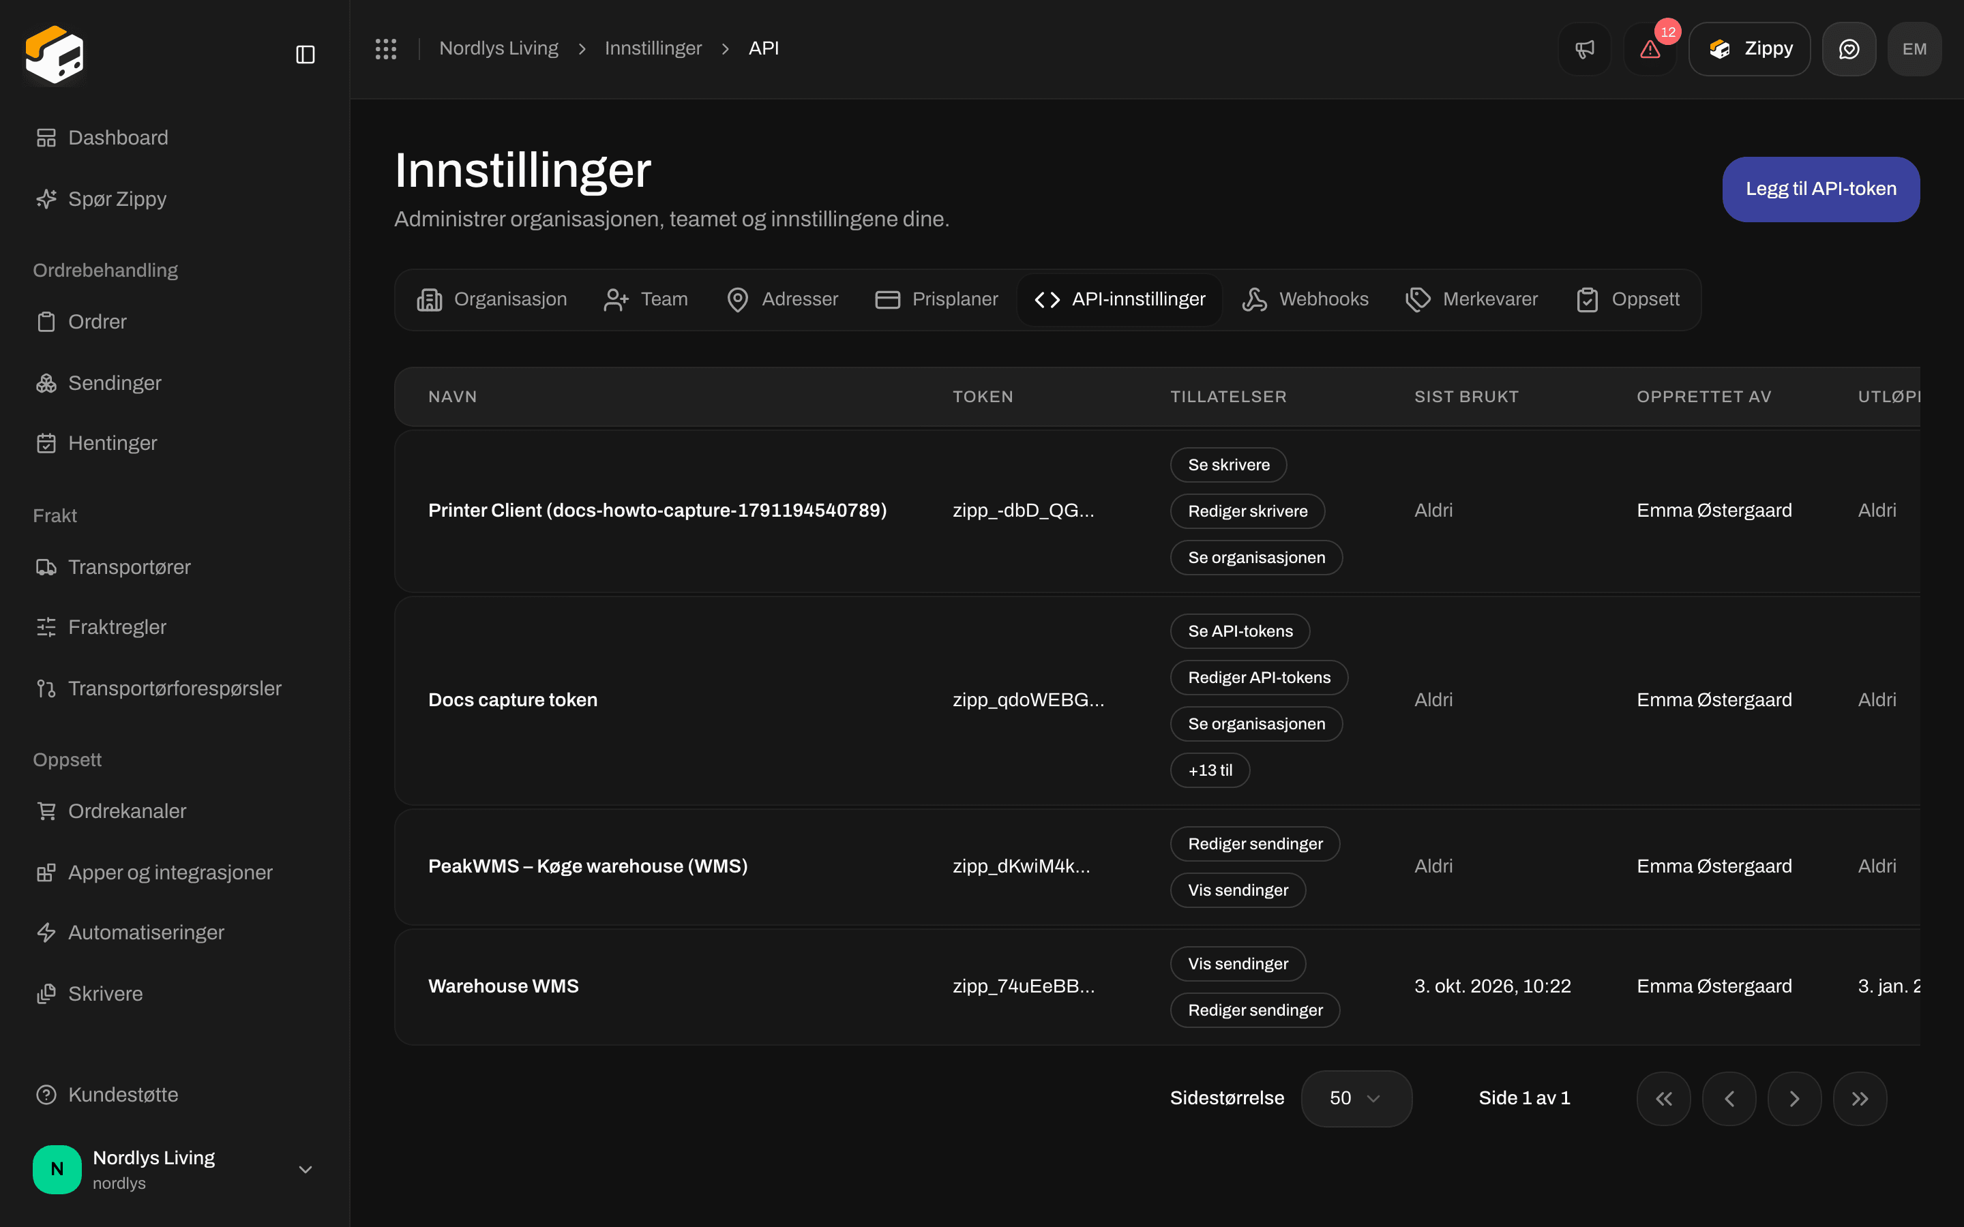Click the Zippy box logo in sidebar
Screen dimensions: 1964x1227
tap(55, 55)
